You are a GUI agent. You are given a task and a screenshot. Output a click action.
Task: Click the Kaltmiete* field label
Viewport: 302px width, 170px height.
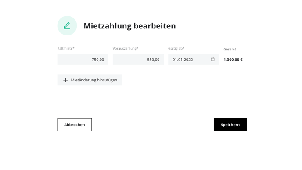click(66, 48)
